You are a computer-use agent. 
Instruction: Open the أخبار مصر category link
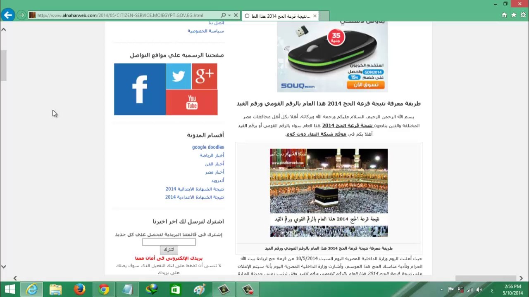(214, 172)
